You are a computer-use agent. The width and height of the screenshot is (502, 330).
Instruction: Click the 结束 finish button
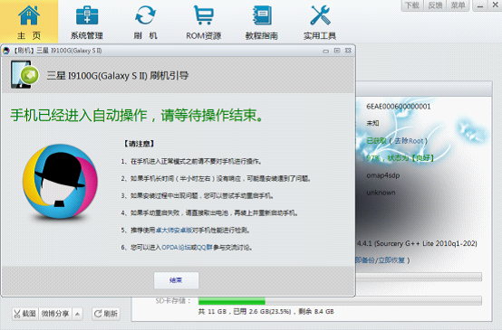176,280
